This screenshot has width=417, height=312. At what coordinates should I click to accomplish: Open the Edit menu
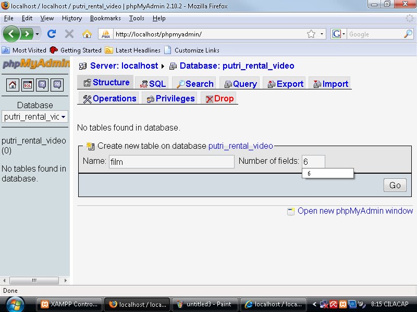pyautogui.click(x=27, y=18)
